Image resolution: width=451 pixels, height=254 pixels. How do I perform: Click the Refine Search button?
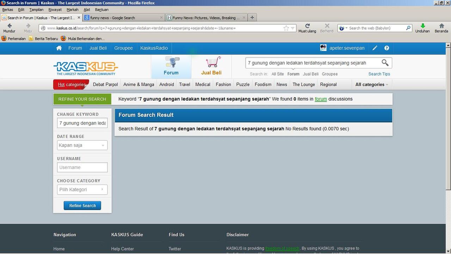pyautogui.click(x=82, y=206)
